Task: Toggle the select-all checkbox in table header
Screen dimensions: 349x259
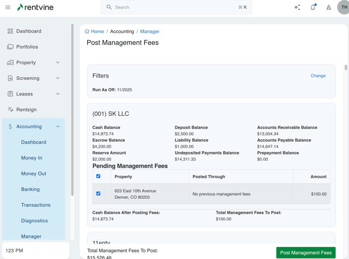Action: click(98, 177)
